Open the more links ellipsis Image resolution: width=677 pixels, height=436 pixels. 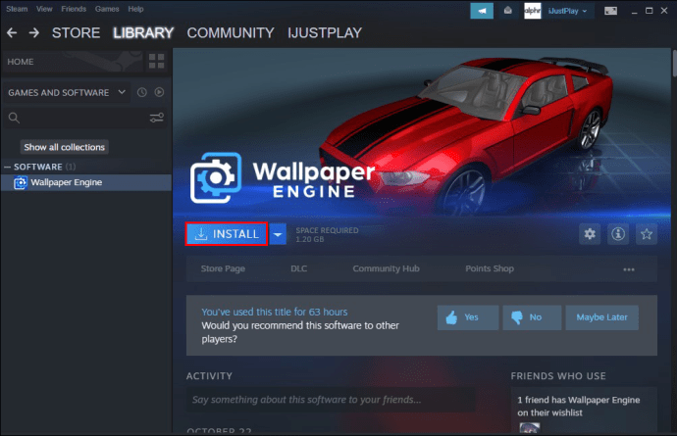pos(629,269)
